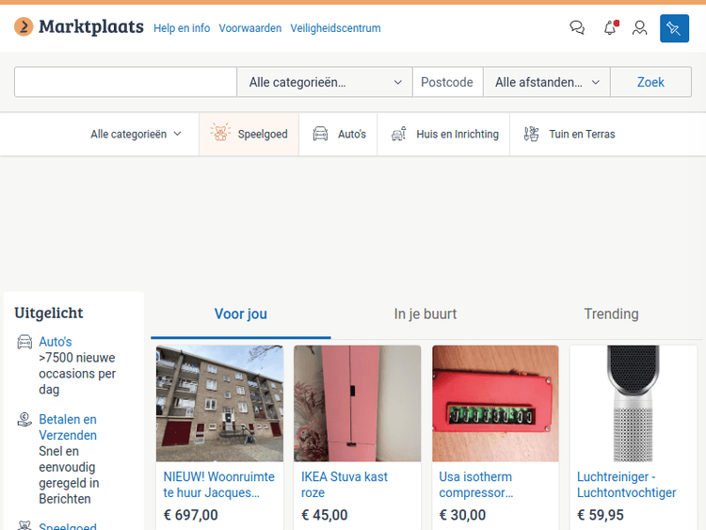The width and height of the screenshot is (706, 530).
Task: Click the car icon next to Auto's tab
Action: pos(321,134)
